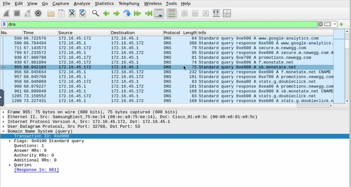Expand the Flags: 0x0100 Standard query node
Screen dimensions: 351x187
pos(10,141)
